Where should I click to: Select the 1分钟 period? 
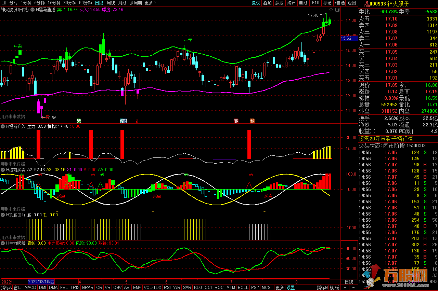(x=26, y=3)
